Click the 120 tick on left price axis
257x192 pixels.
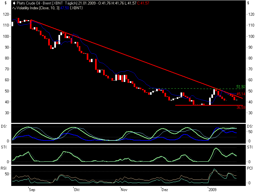[6, 14]
